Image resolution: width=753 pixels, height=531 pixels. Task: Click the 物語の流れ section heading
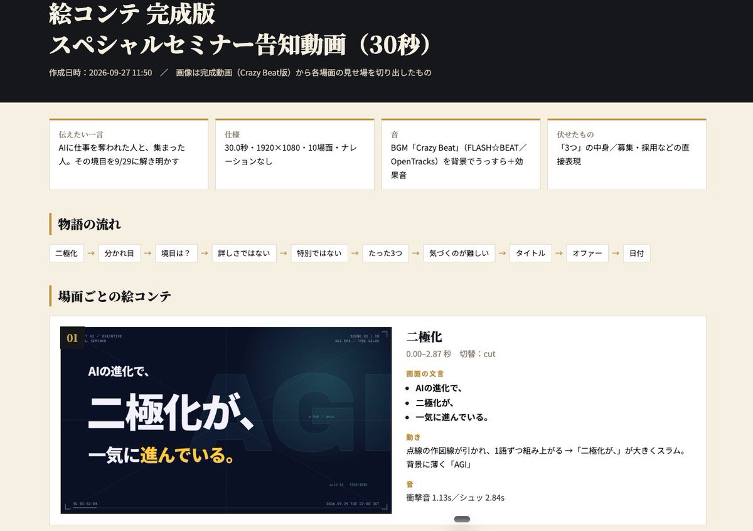tap(90, 224)
